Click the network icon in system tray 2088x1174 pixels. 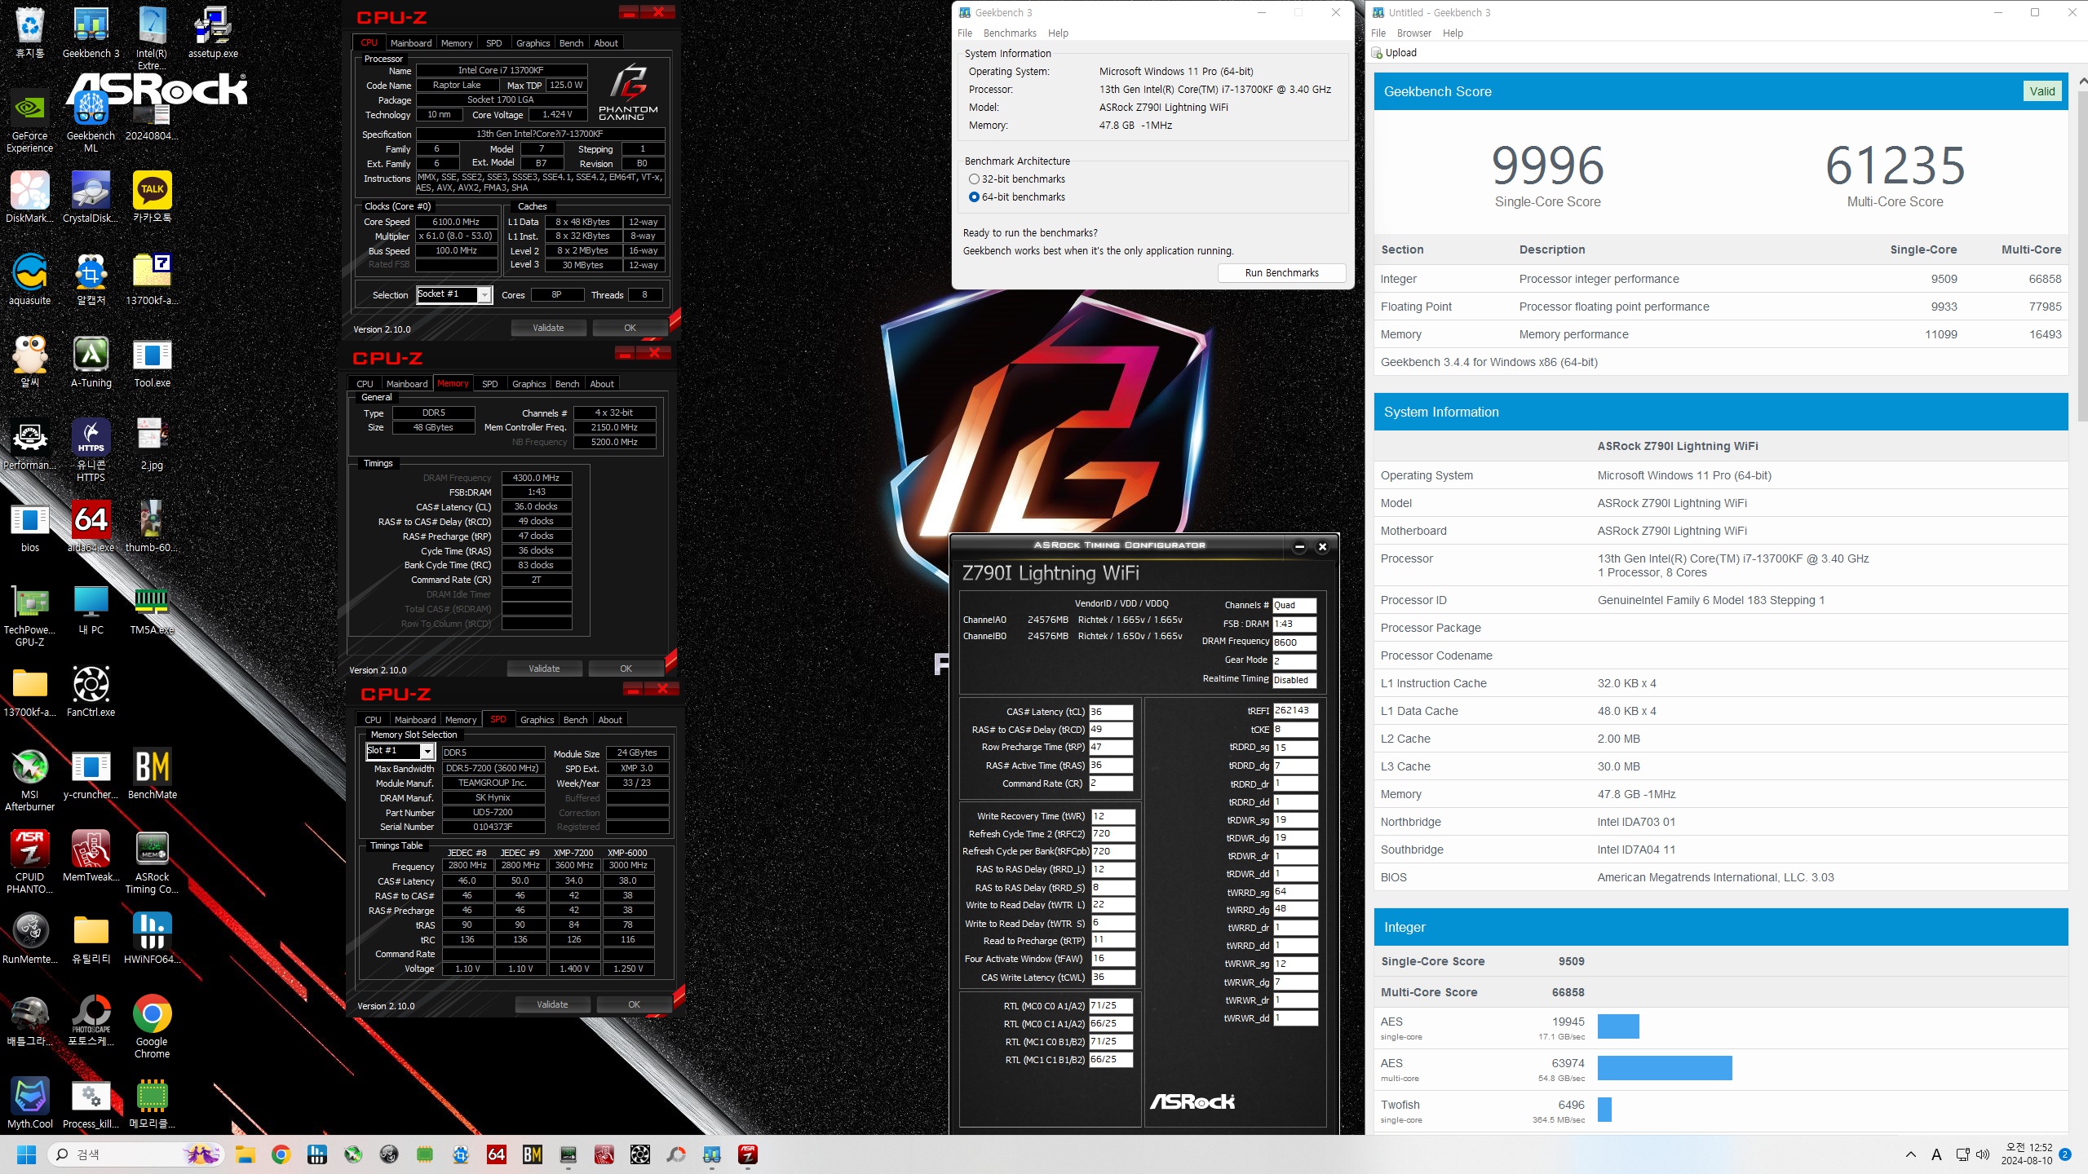tap(1963, 1154)
